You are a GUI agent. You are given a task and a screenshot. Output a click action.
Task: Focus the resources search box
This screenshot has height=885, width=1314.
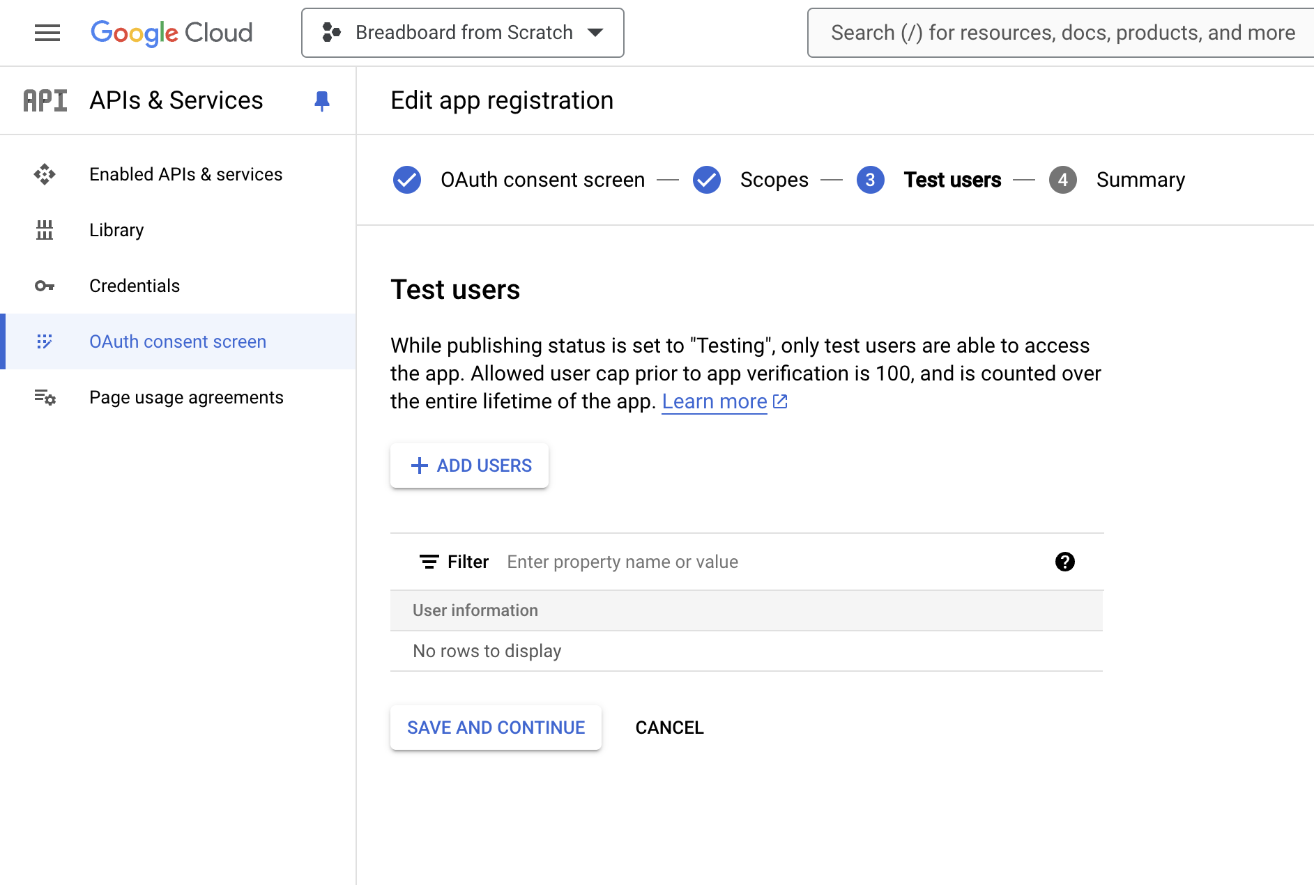(1061, 33)
